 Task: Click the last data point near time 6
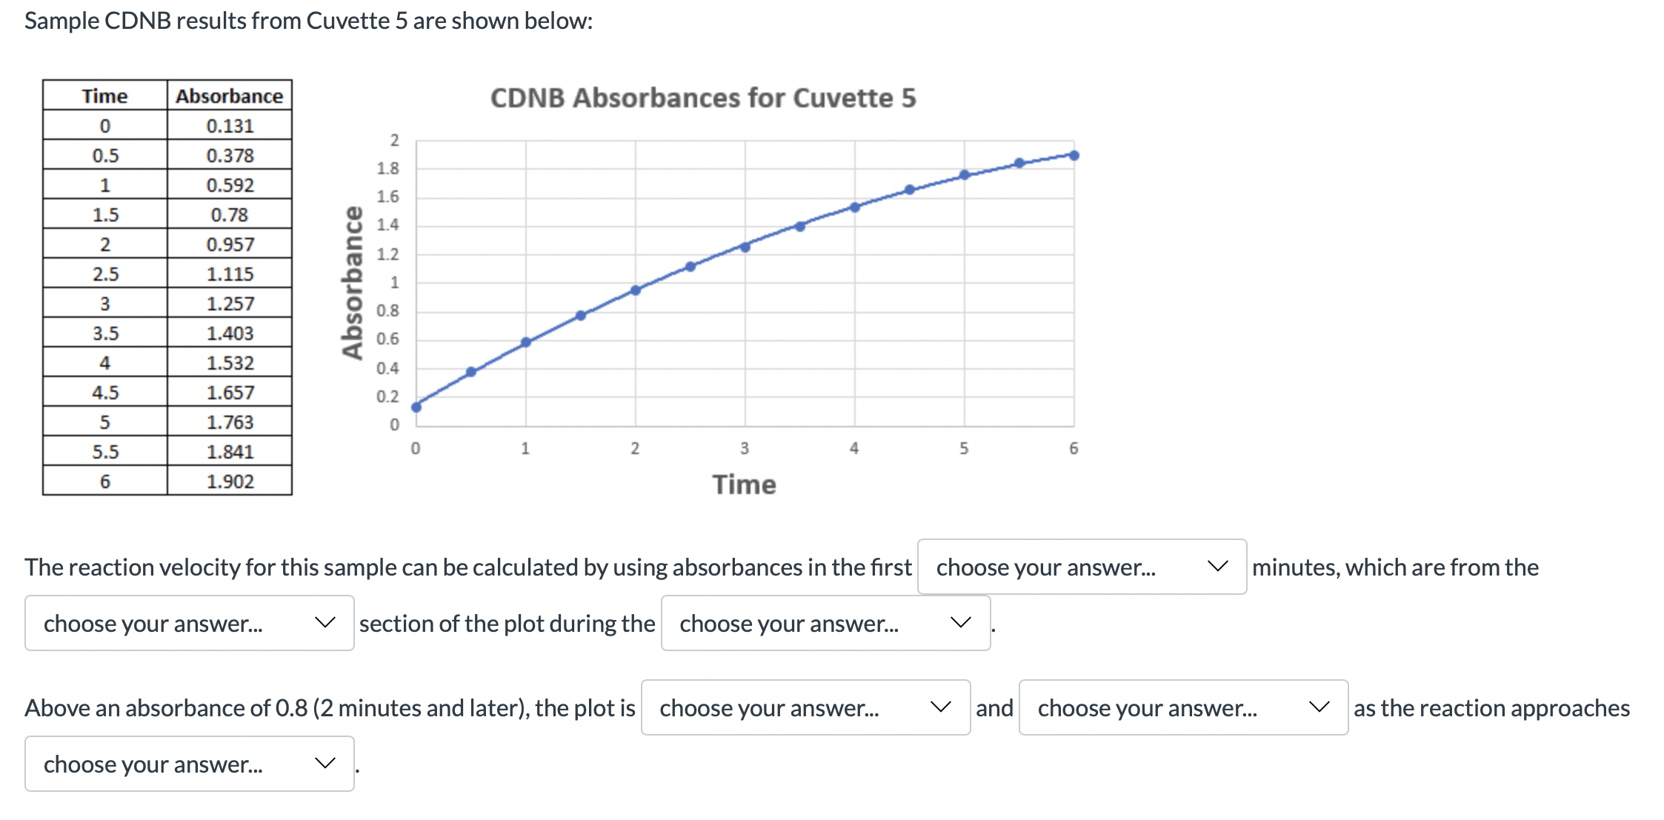coord(1074,155)
